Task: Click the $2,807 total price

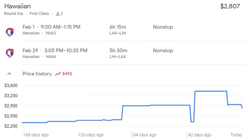Action: click(230, 6)
